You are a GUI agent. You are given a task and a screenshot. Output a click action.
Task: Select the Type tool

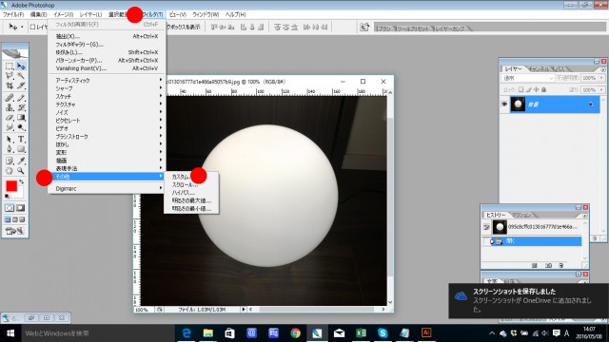click(x=21, y=140)
